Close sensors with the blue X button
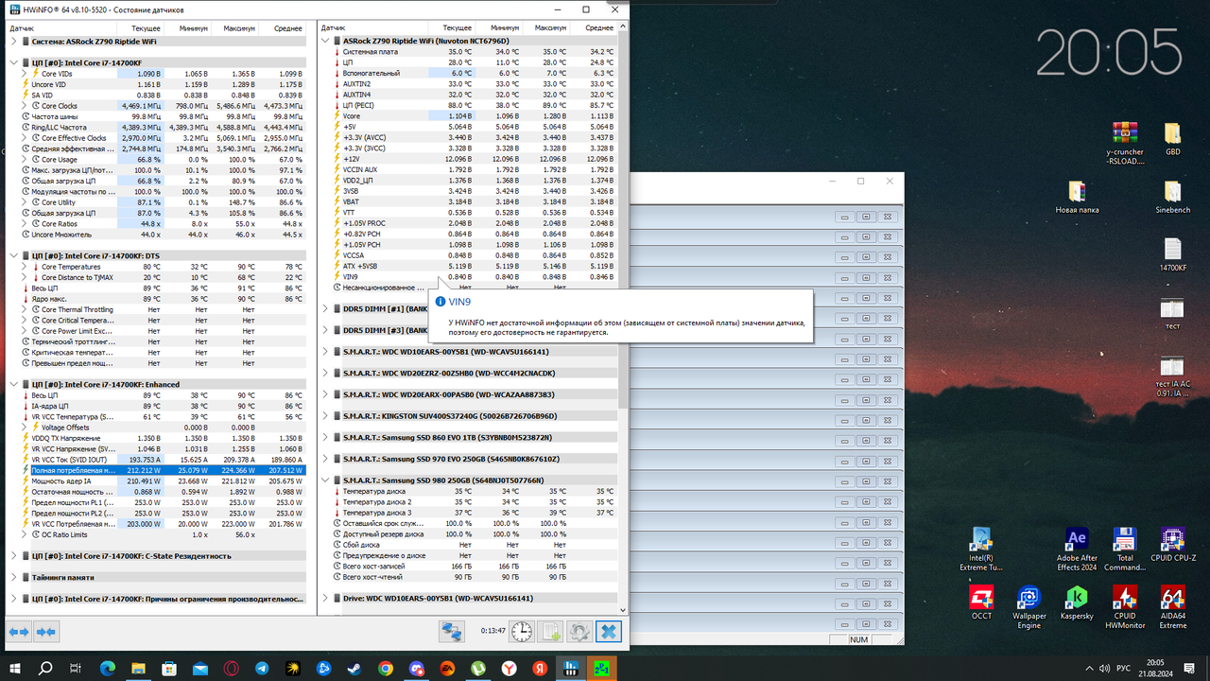The width and height of the screenshot is (1210, 681). 609,631
